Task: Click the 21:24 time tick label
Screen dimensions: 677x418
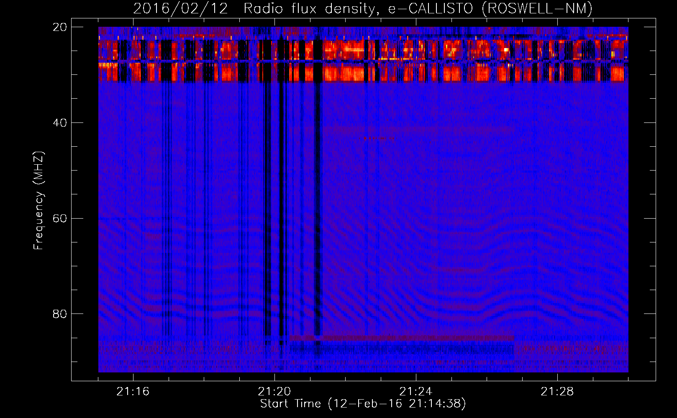Action: (x=416, y=392)
